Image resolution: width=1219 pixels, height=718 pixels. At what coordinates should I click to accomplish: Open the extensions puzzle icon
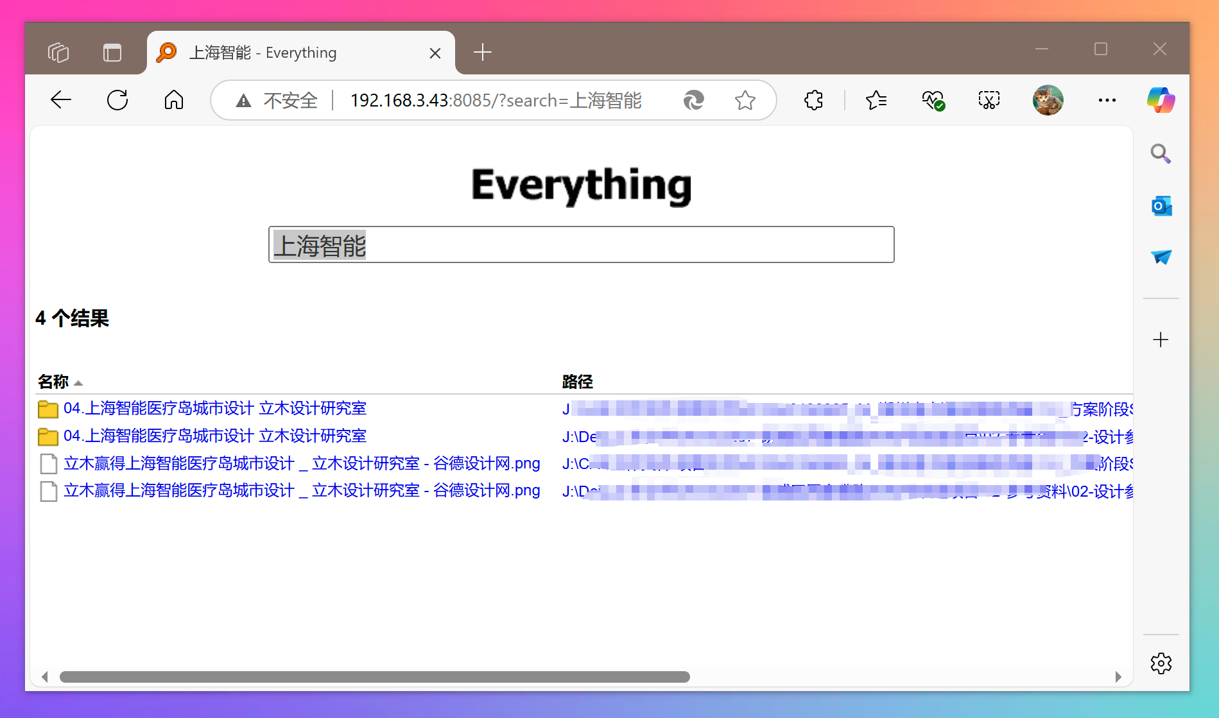[x=813, y=100]
